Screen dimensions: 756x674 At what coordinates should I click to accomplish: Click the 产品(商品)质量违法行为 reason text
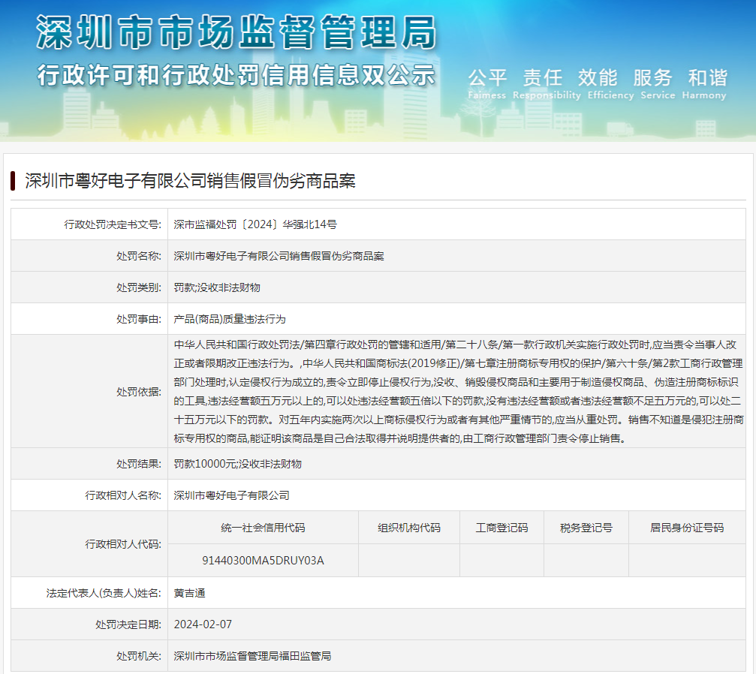tap(230, 319)
